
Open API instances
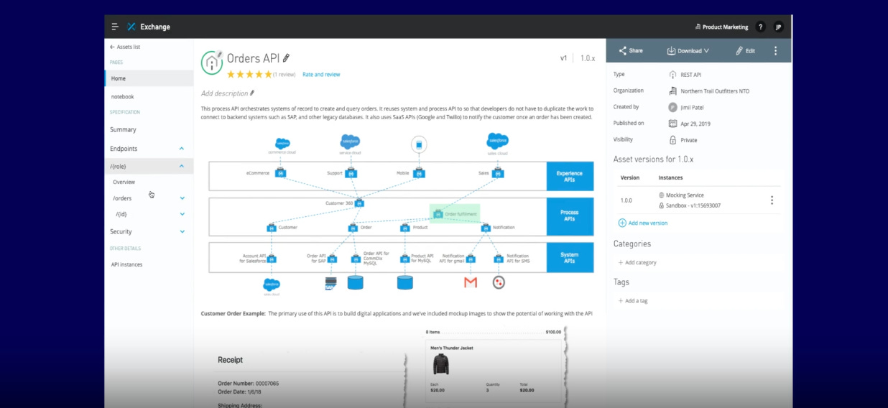[126, 264]
